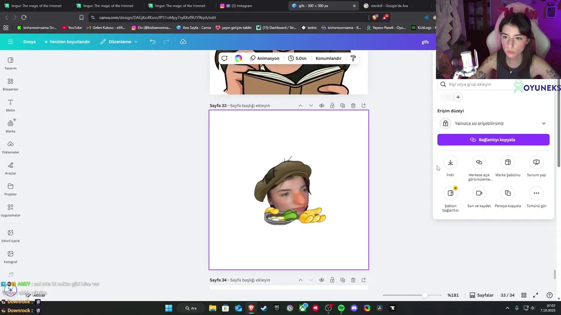Delete Sayfa 33 with trash icon
Screen dimensions: 561x315
[x=353, y=105]
